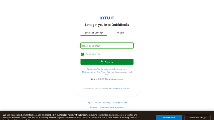The image size is (214, 120).
Task: Open Manage cookies footer link
Action: 120,102
